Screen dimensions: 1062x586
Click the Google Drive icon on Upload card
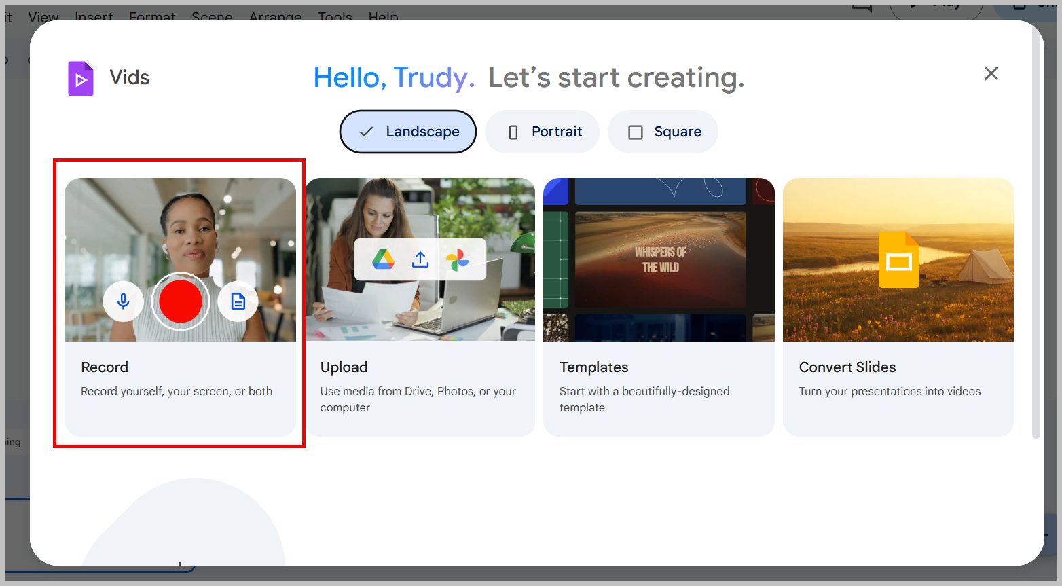[384, 259]
